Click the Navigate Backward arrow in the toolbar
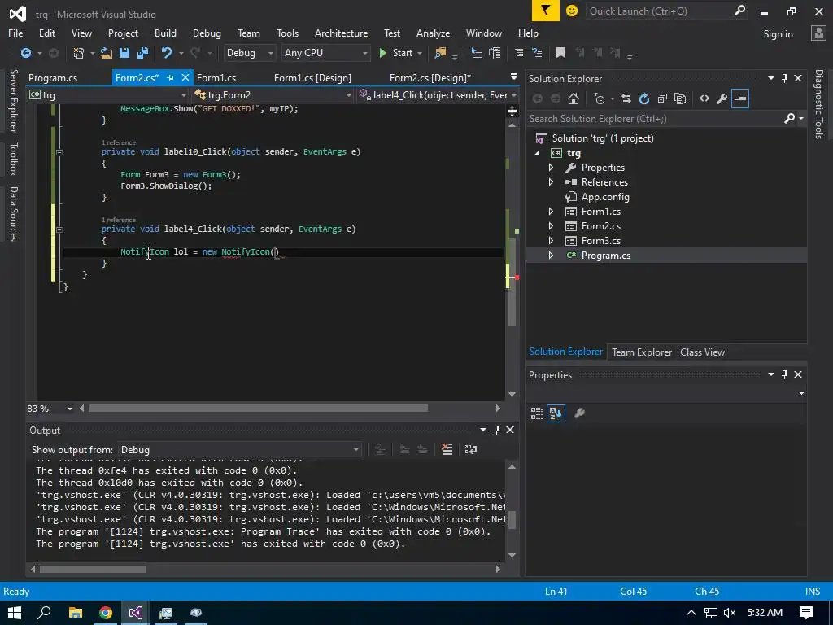 pyautogui.click(x=25, y=53)
